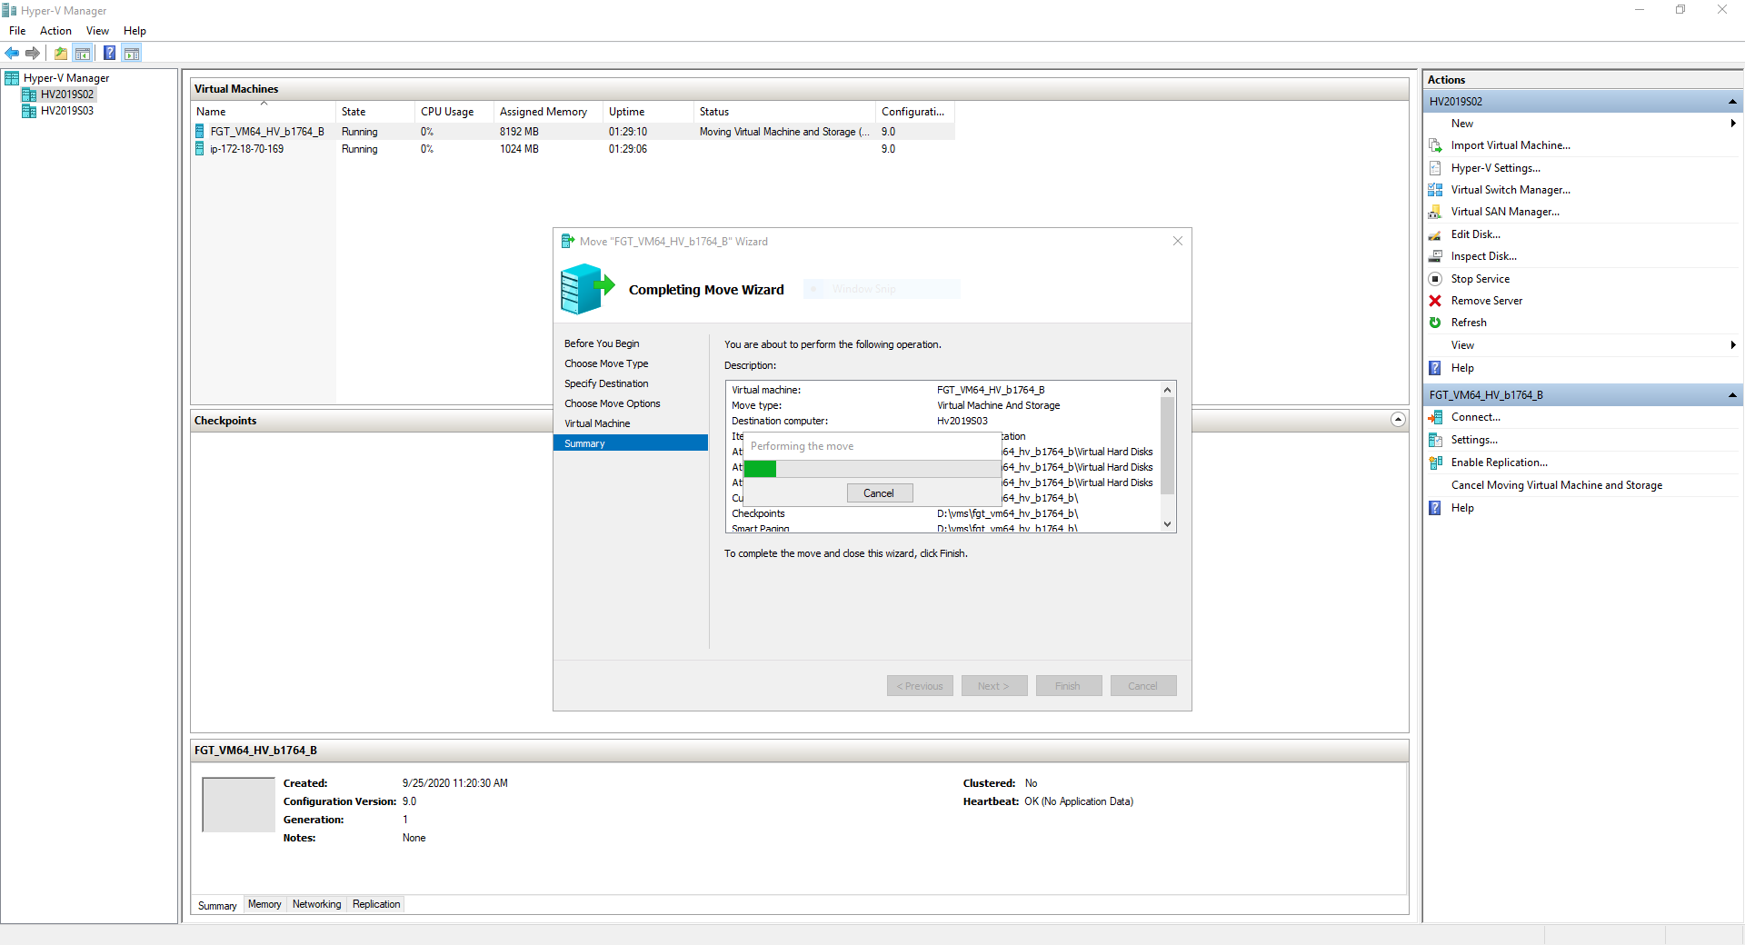Image resolution: width=1745 pixels, height=945 pixels.
Task: Connect to FGT_VM64_HV_b1764_B
Action: [x=1475, y=417]
